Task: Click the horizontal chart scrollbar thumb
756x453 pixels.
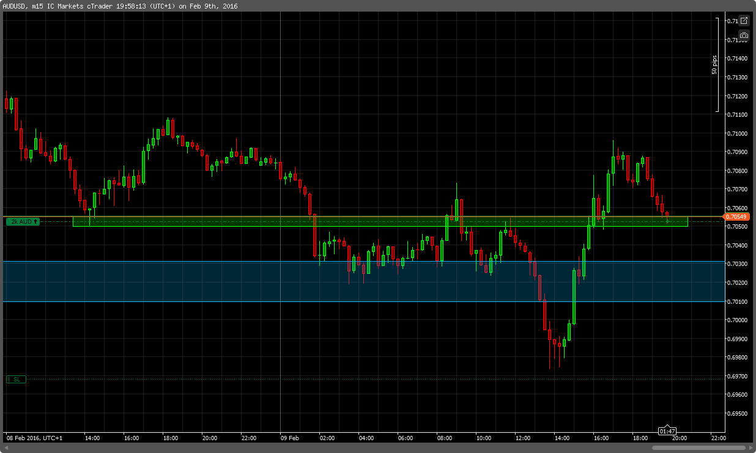Action: click(x=698, y=448)
